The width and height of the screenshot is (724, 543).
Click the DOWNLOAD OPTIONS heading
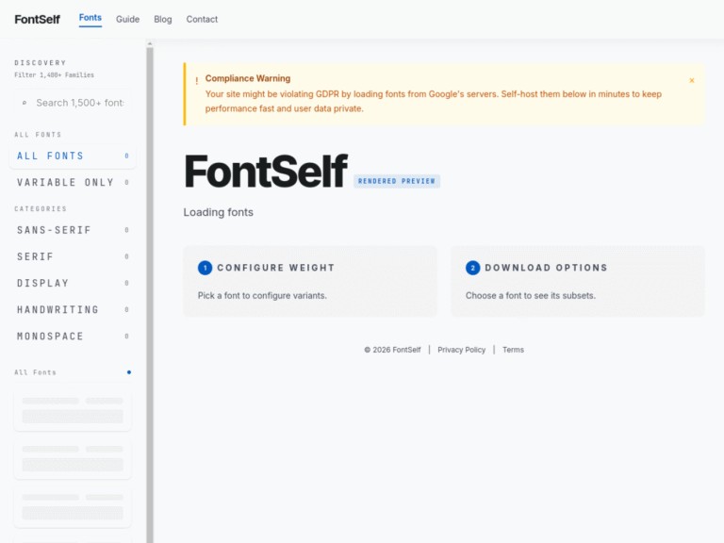[x=546, y=268]
